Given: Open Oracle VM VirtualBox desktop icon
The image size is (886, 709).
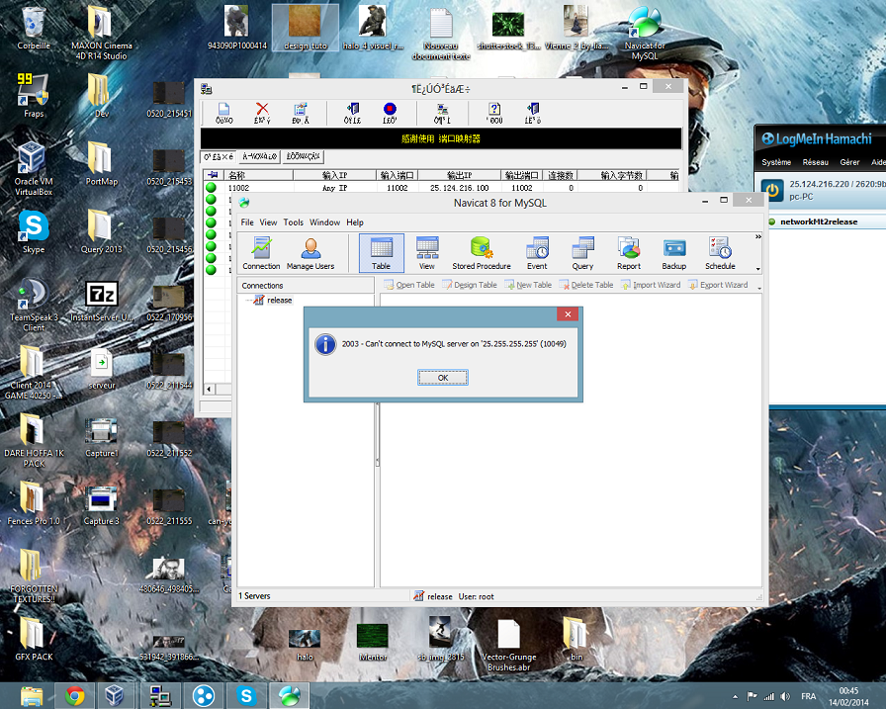Looking at the screenshot, I should tap(34, 168).
